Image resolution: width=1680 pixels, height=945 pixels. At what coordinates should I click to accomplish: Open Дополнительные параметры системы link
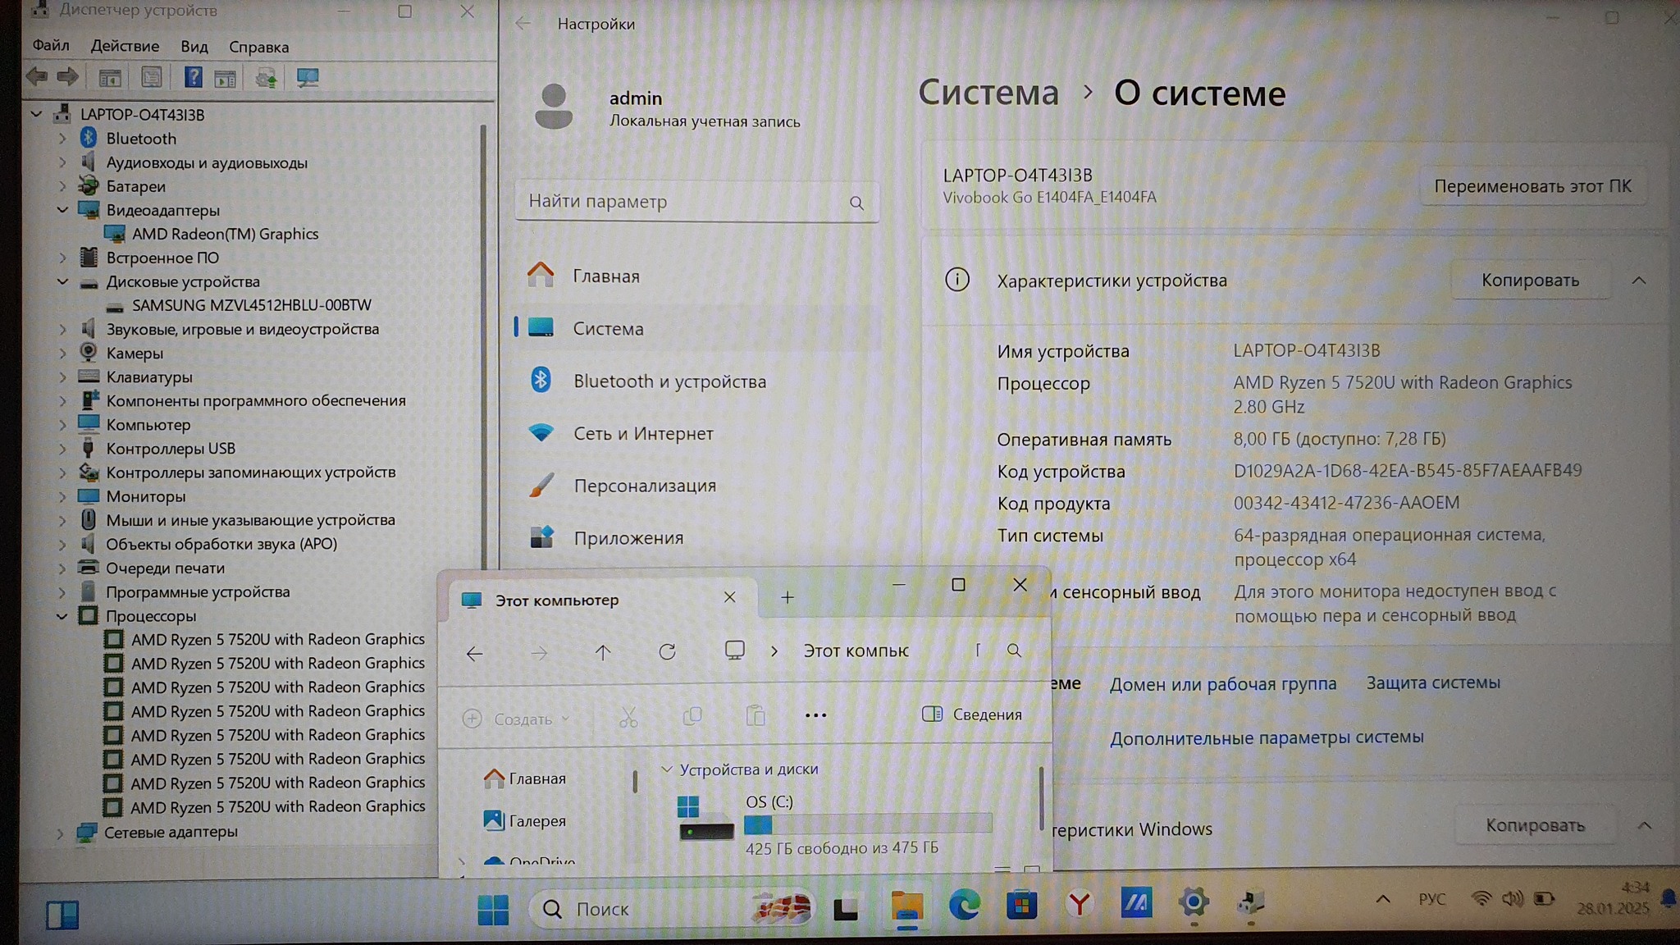pyautogui.click(x=1266, y=737)
